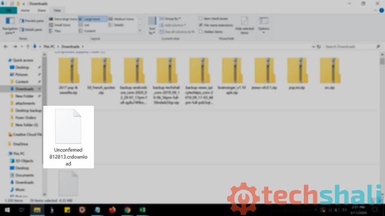Toggle the Navigation pane button icon
Image resolution: width=385 pixels, height=216 pixels.
coord(10,21)
